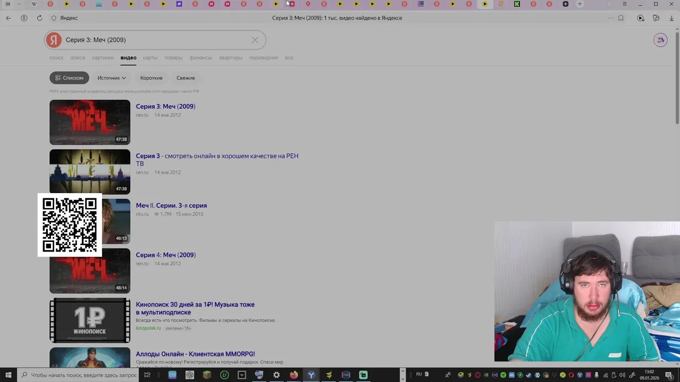680x382 pixels.
Task: Click the Яндекс site label in the address bar
Action: tap(69, 18)
